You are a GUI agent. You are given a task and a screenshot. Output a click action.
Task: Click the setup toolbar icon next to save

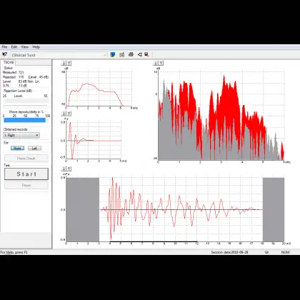pyautogui.click(x=122, y=55)
